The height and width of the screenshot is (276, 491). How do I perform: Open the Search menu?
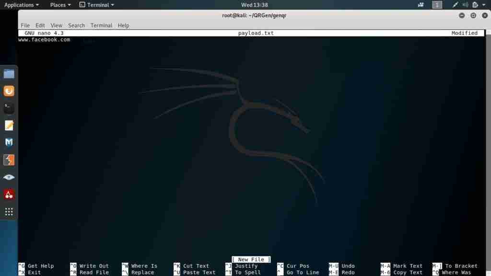point(76,25)
